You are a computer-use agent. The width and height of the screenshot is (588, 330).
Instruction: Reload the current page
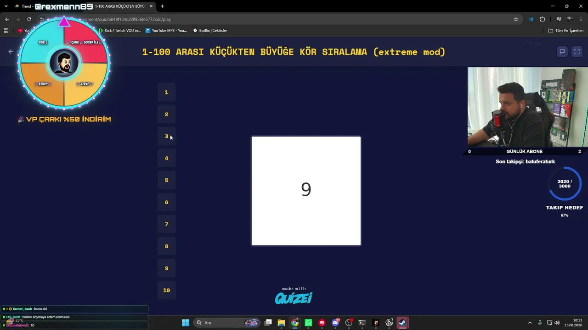(x=29, y=19)
